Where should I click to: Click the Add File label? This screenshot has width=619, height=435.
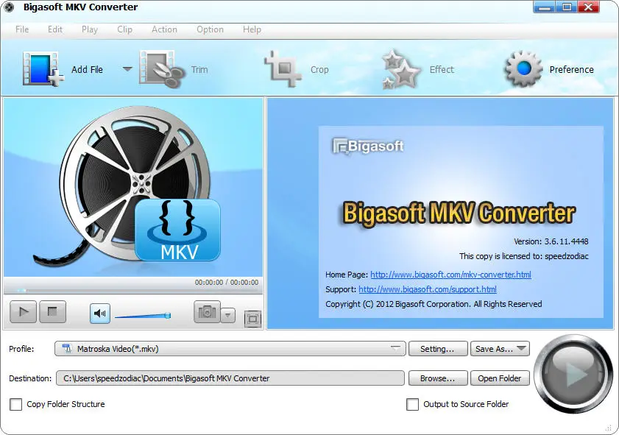point(88,69)
